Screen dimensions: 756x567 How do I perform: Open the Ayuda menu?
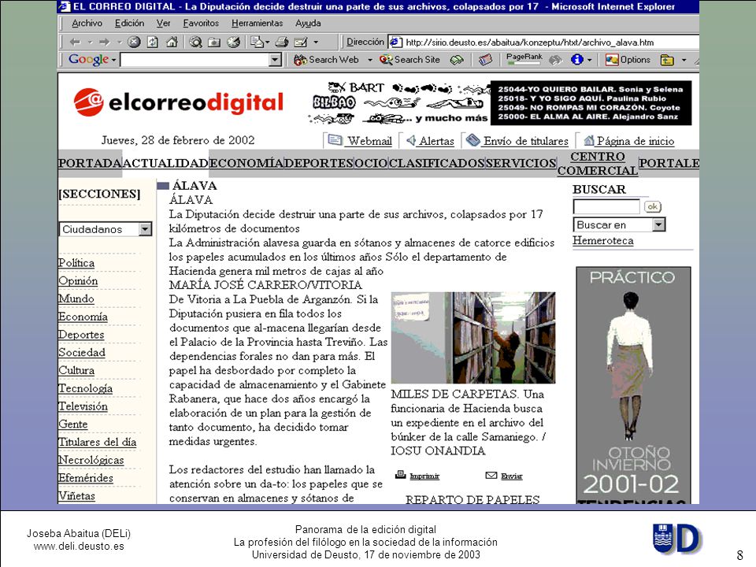pyautogui.click(x=308, y=23)
